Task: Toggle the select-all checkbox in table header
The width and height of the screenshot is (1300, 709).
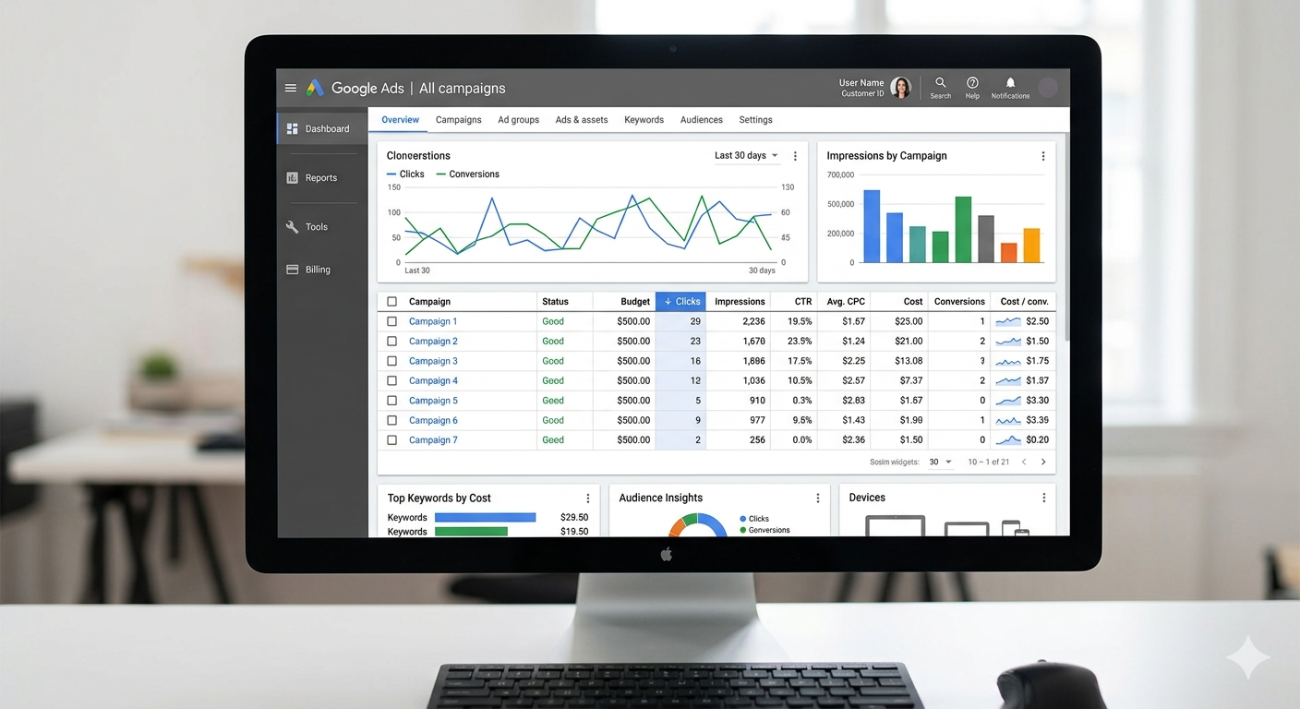Action: click(392, 302)
